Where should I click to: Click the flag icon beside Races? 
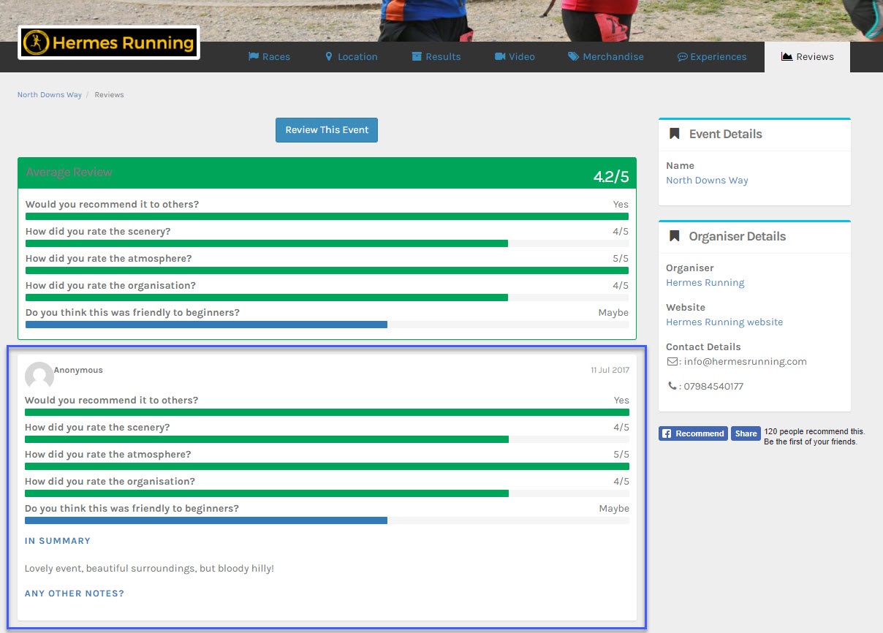click(x=254, y=56)
